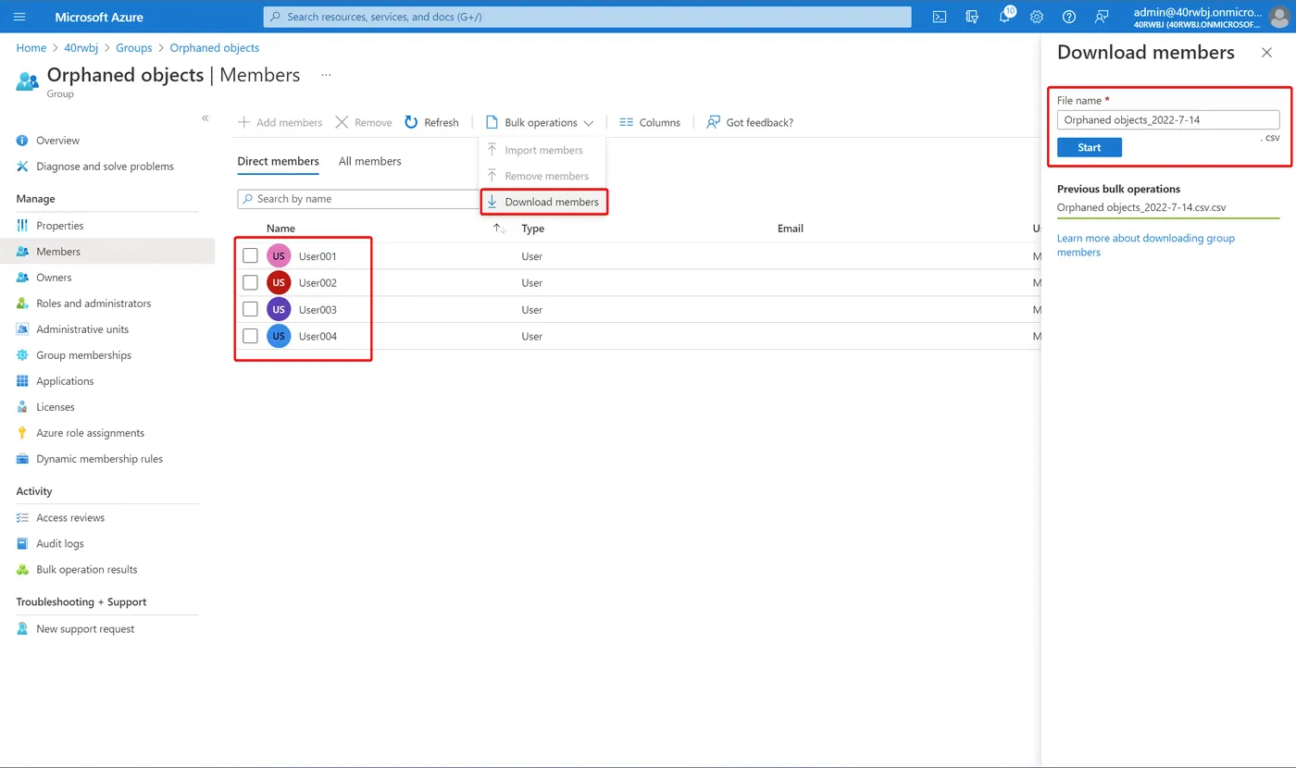1296x768 pixels.
Task: Click the top search resources bar
Action: click(588, 17)
